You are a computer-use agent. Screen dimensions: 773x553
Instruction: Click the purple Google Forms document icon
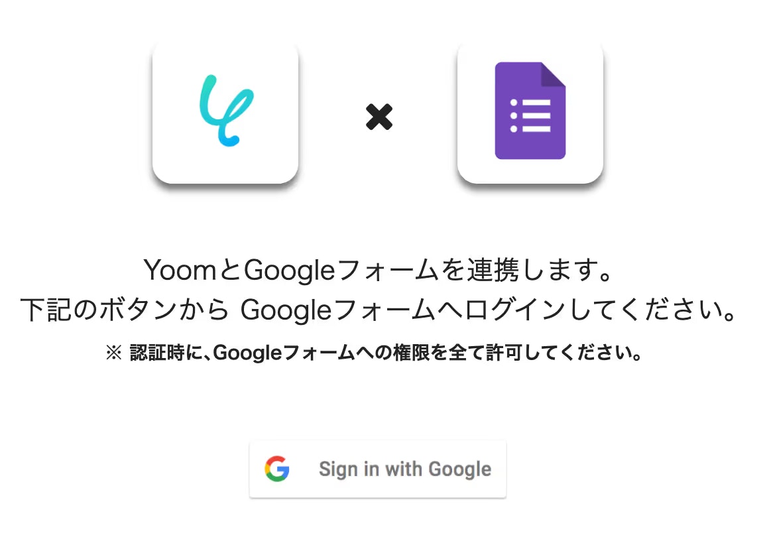[530, 111]
